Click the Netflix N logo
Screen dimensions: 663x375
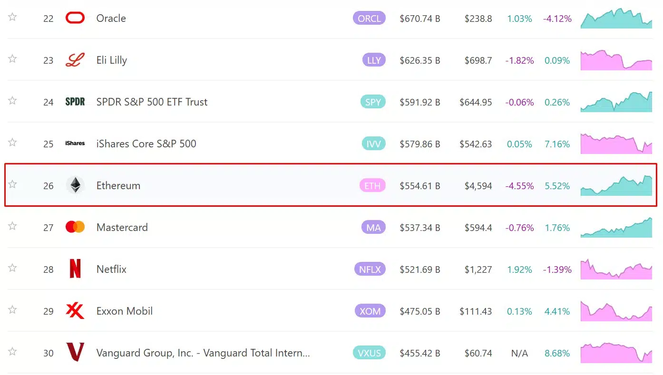tap(75, 269)
